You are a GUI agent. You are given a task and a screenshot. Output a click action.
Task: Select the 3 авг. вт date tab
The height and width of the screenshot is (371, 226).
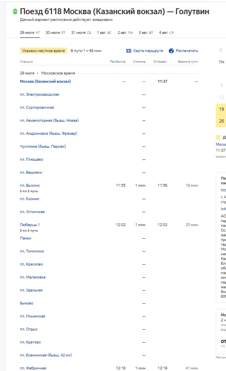click(146, 33)
